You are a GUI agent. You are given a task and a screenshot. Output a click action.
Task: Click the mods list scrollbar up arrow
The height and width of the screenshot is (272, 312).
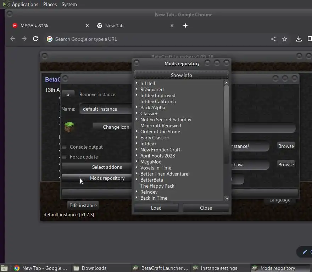227,83
